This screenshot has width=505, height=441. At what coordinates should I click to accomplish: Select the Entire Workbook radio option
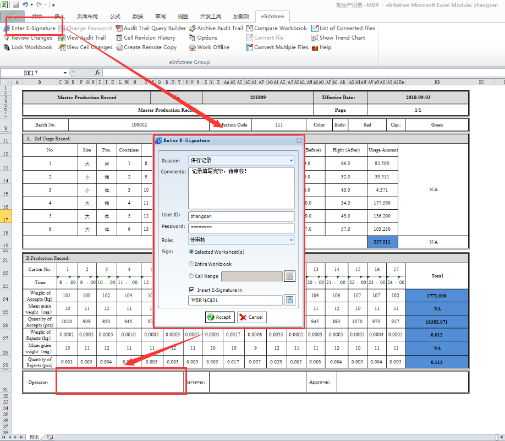(x=191, y=264)
